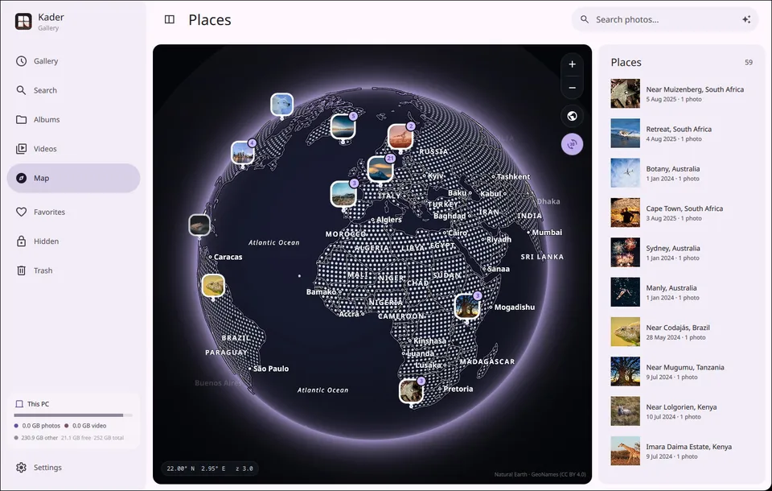This screenshot has height=491, width=772.
Task: Open the 3-photo cluster near Italy label
Action: 343,194
